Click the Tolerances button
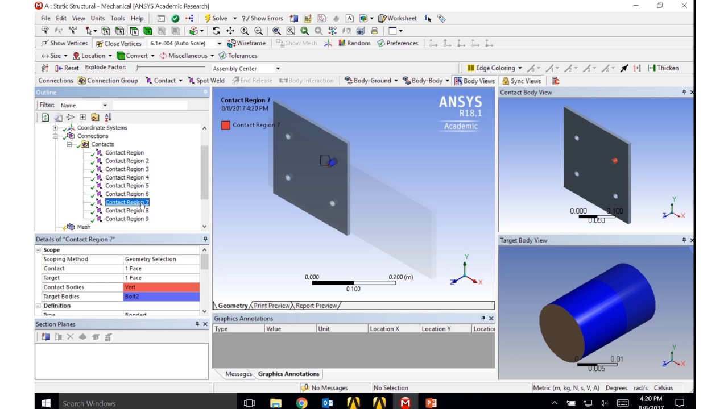Image resolution: width=728 pixels, height=409 pixels. pyautogui.click(x=238, y=56)
